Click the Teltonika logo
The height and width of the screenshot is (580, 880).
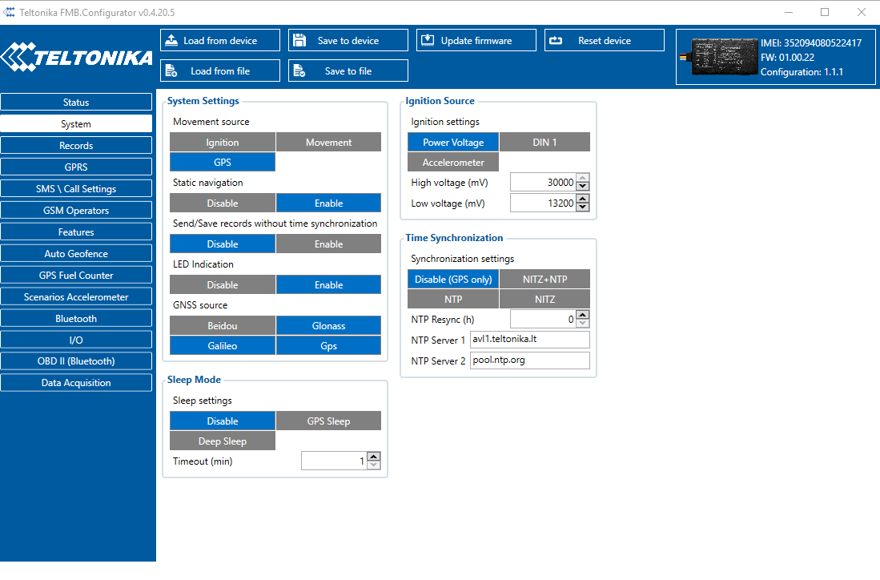(x=78, y=57)
